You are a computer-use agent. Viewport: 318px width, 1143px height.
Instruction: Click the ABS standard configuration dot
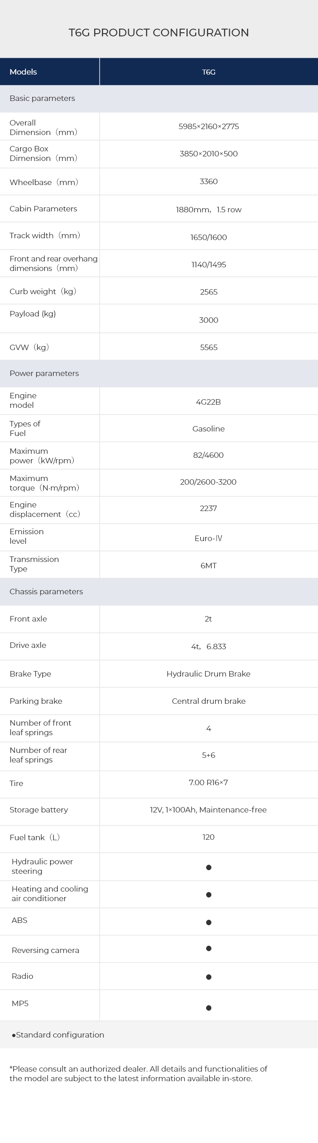(208, 922)
